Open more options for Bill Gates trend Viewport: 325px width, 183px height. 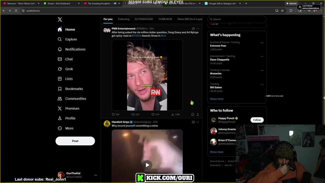tap(262, 84)
